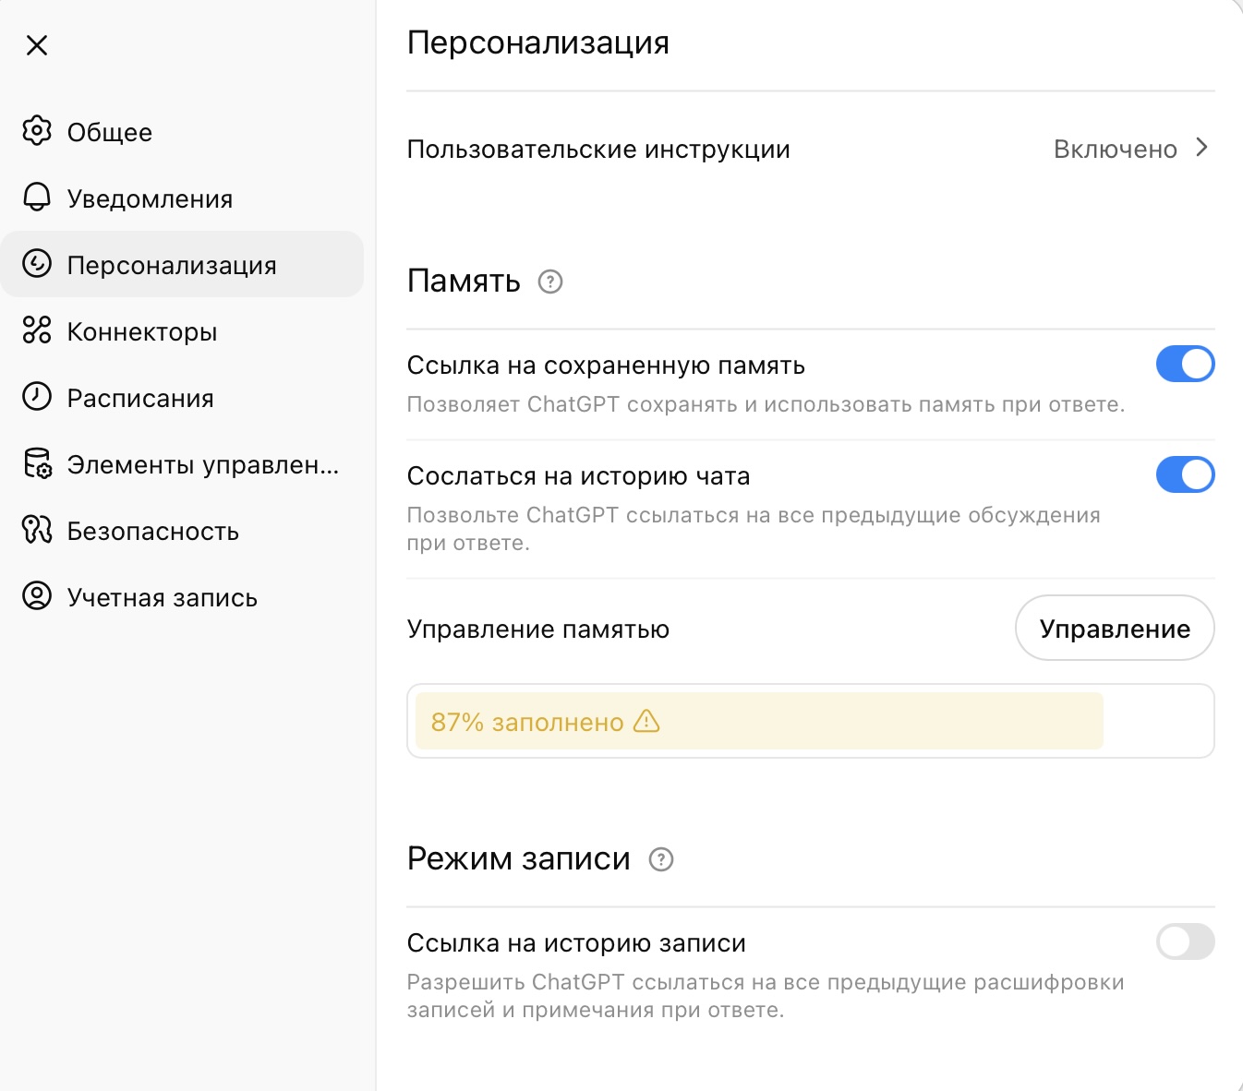
Task: Select the Расписания menu item
Action: coord(140,398)
